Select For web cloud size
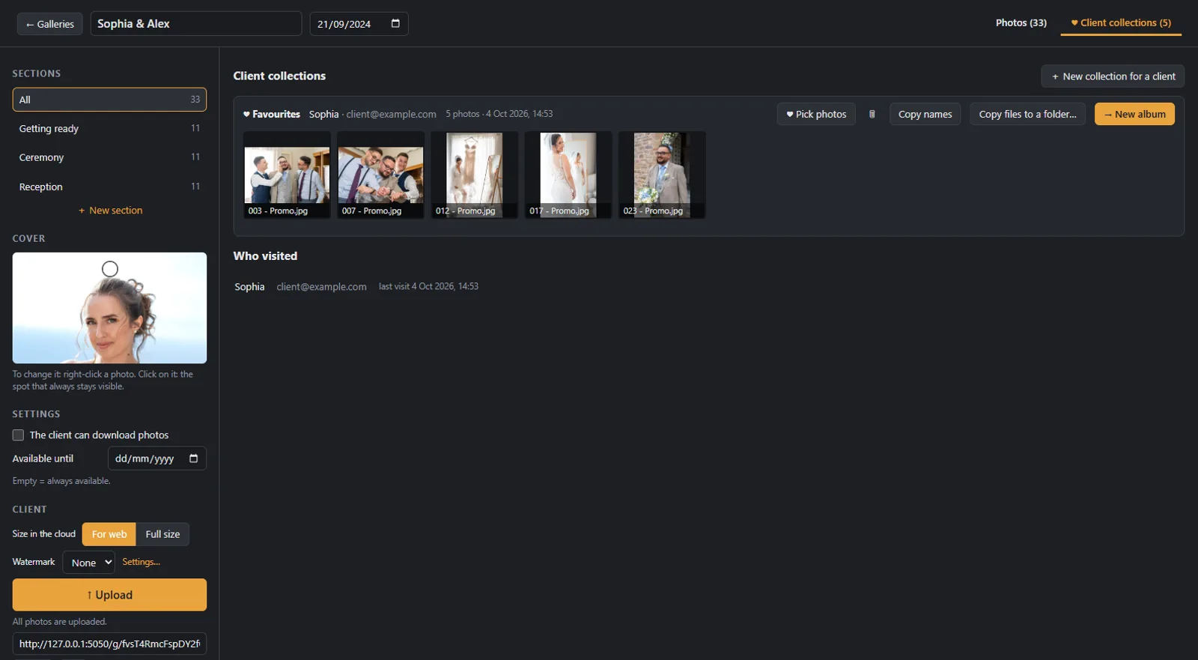Image resolution: width=1198 pixels, height=660 pixels. pos(109,534)
